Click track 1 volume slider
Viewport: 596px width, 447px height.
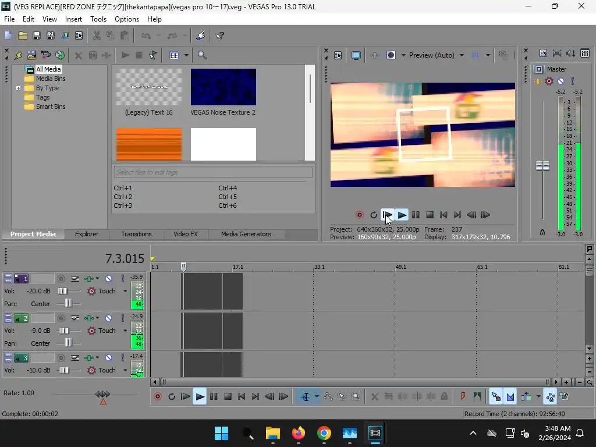point(62,291)
